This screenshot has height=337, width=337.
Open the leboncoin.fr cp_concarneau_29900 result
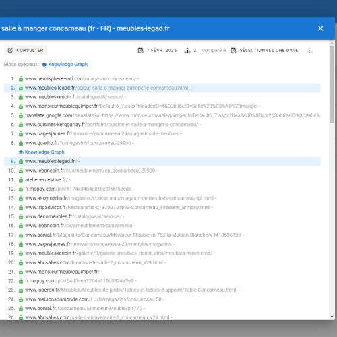[90, 171]
